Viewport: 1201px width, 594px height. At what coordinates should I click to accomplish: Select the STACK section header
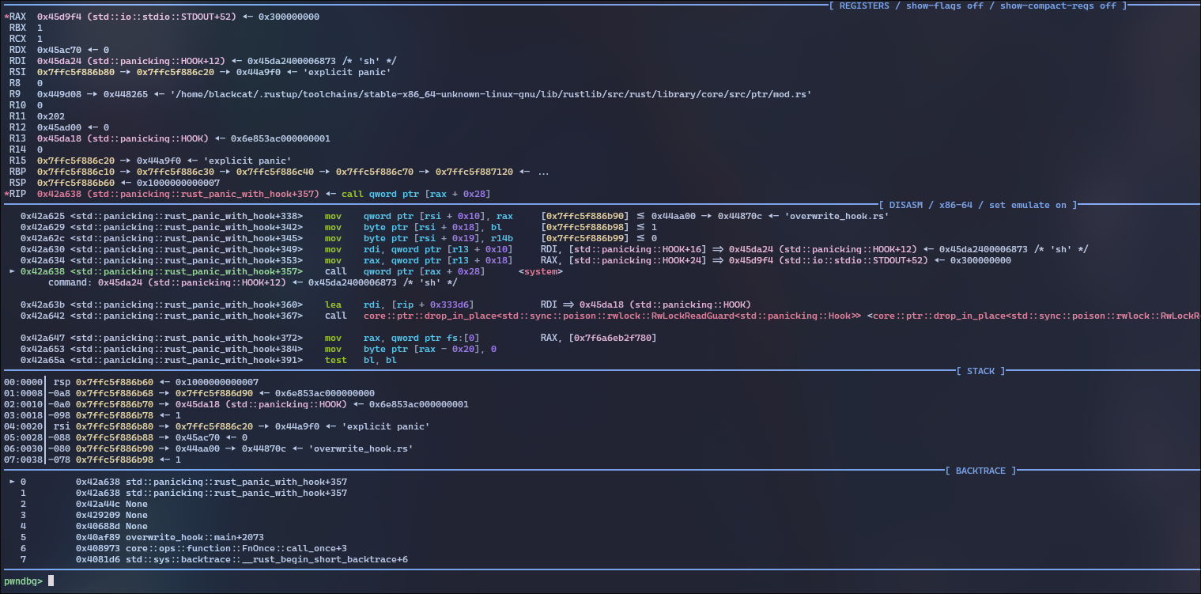coord(980,371)
